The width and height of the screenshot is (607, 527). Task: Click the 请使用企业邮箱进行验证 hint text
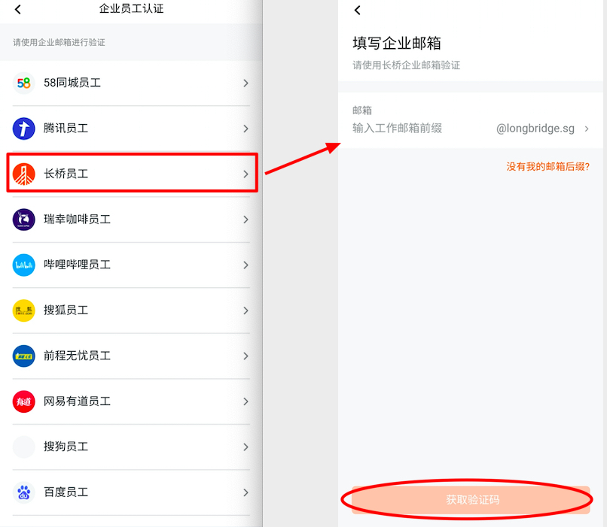tap(59, 43)
